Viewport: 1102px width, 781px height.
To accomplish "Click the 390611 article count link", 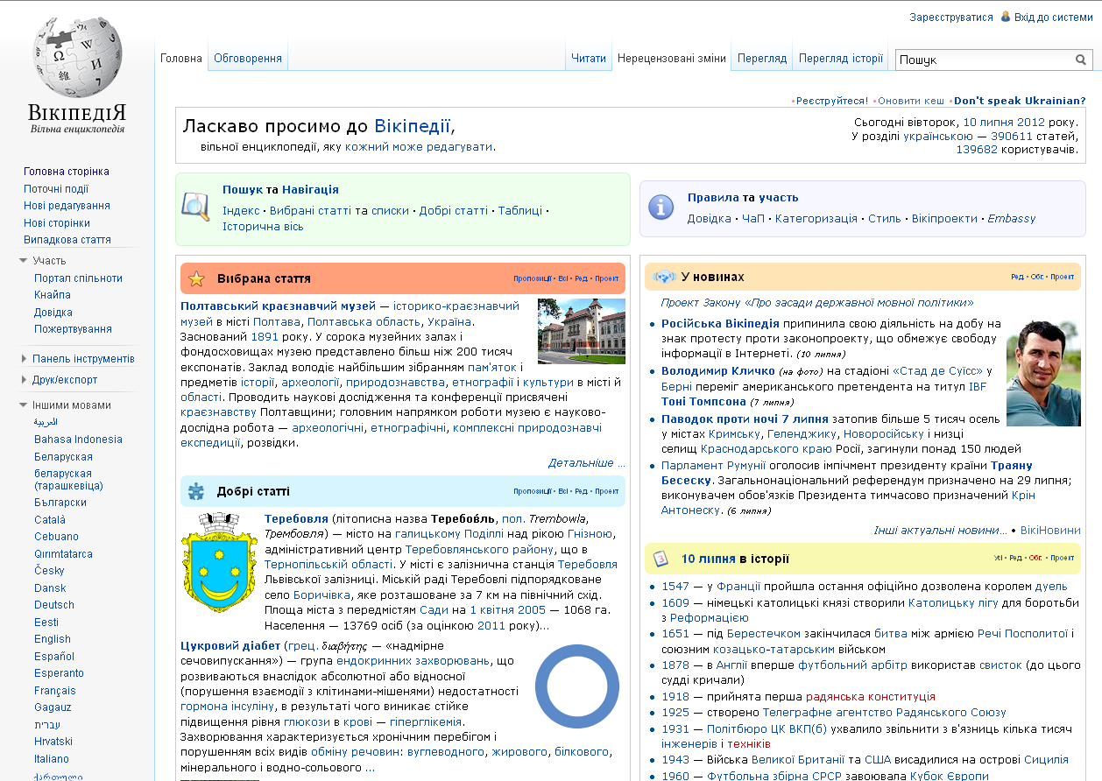I will tap(1012, 136).
